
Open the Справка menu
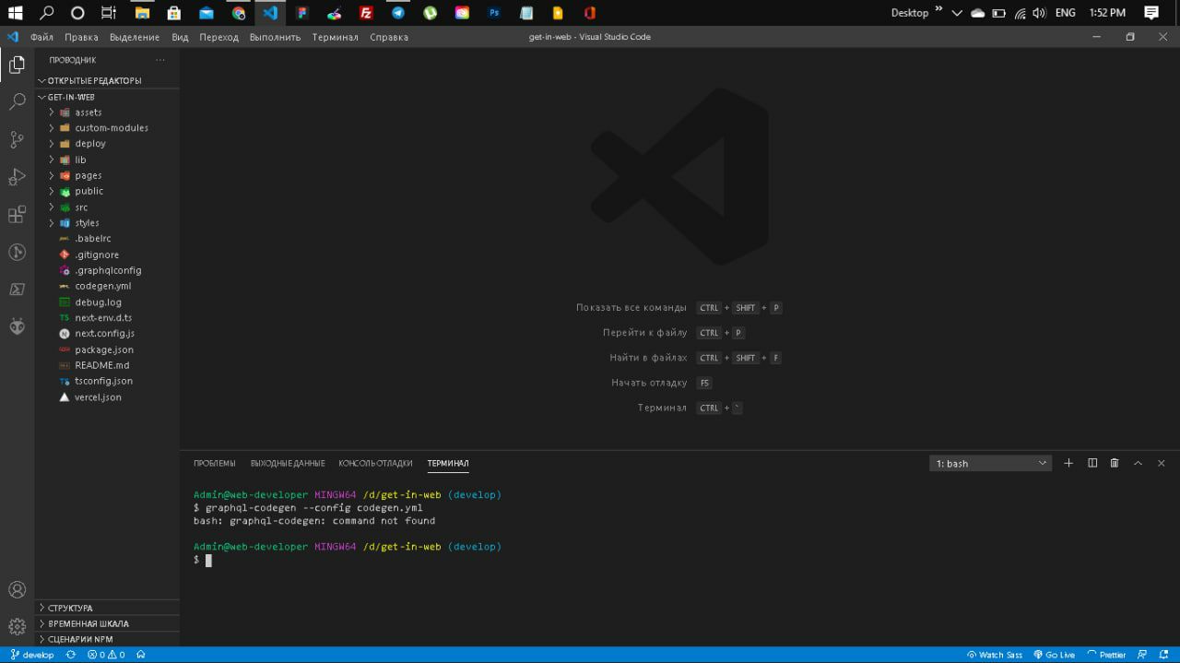[x=389, y=37]
